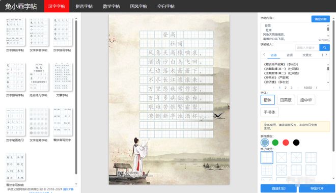Select the 古词 category tab
The width and height of the screenshot is (336, 193).
(290, 55)
